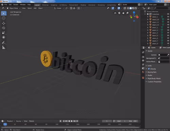
Task: Open the World properties tab
Action: coord(143,72)
